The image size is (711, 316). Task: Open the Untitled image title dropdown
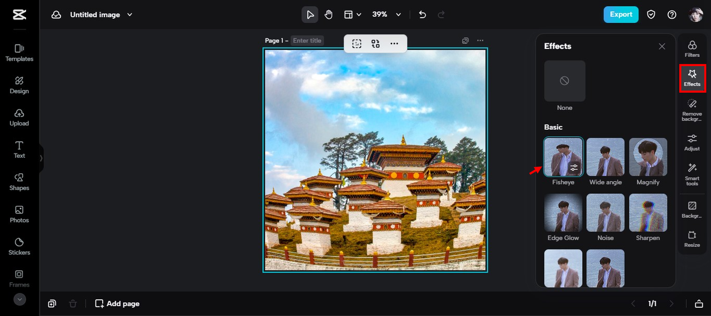[101, 15]
